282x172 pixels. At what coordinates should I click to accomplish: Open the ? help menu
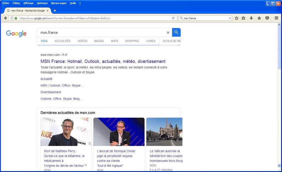(x=80, y=3)
